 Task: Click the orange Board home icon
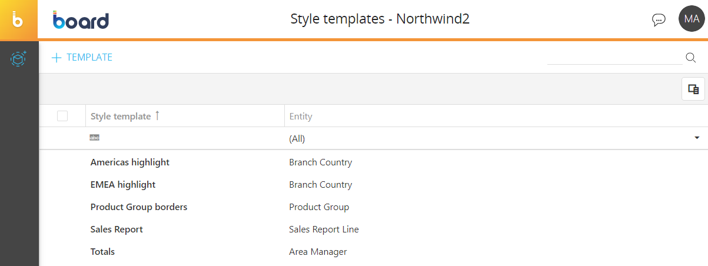tap(18, 19)
